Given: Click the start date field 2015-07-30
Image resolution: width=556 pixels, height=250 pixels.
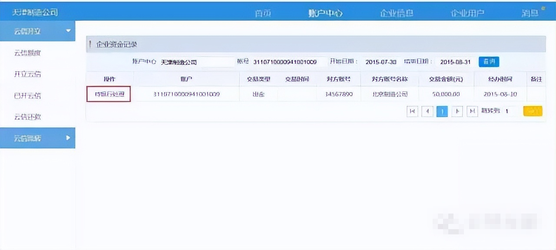Looking at the screenshot, I should [381, 62].
